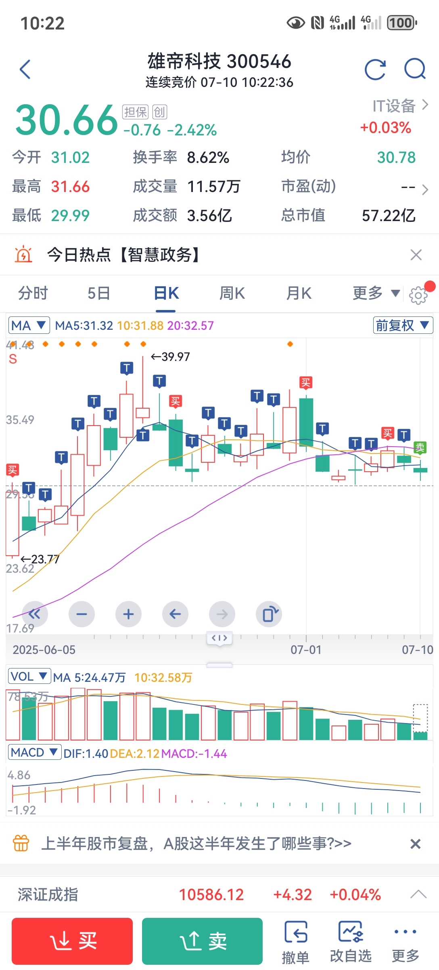Image resolution: width=439 pixels, height=970 pixels.
Task: Close the 今日热点 banner
Action: click(x=416, y=255)
